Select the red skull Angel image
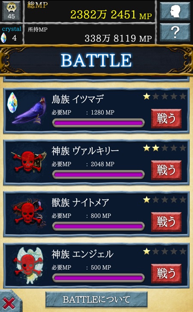This screenshot has width=193, height=312. 28,265
